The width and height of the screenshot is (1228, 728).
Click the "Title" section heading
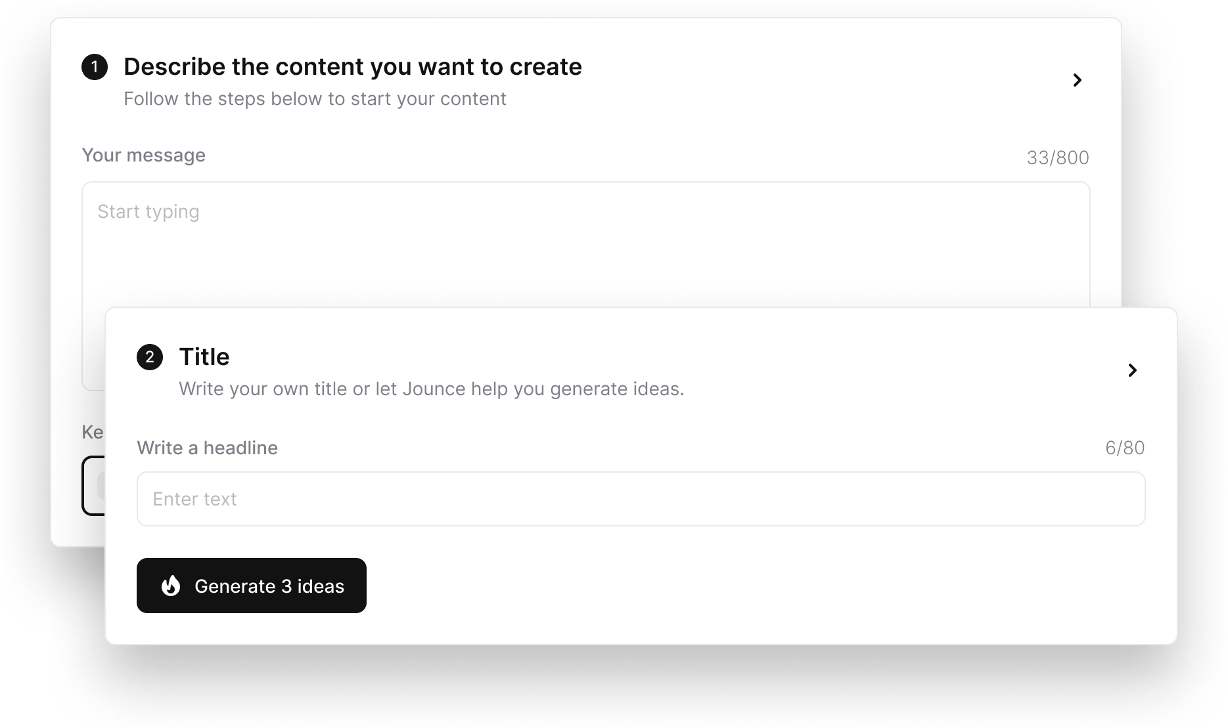[204, 357]
